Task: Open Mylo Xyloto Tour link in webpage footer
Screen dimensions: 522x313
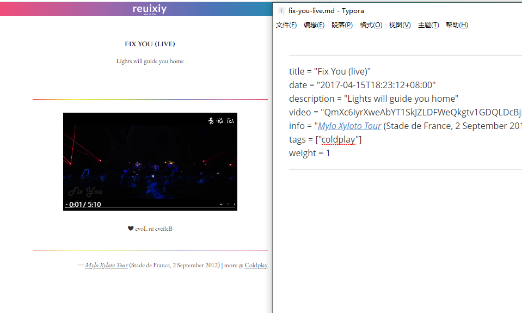Action: point(107,266)
